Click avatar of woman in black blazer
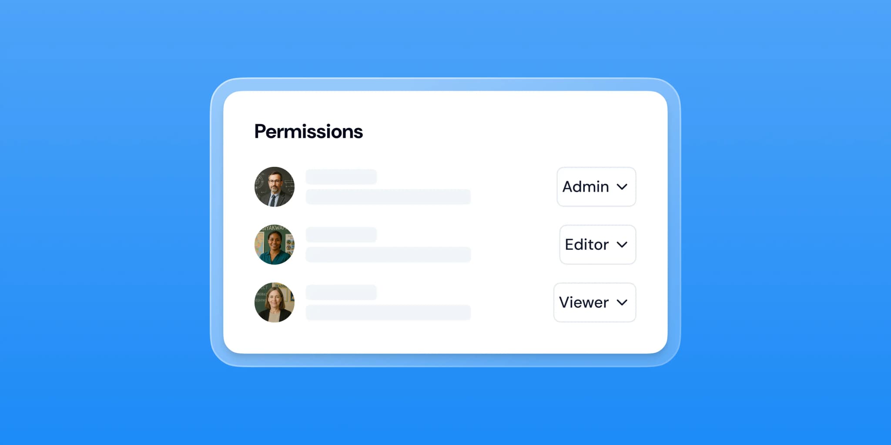The width and height of the screenshot is (891, 445). click(275, 302)
